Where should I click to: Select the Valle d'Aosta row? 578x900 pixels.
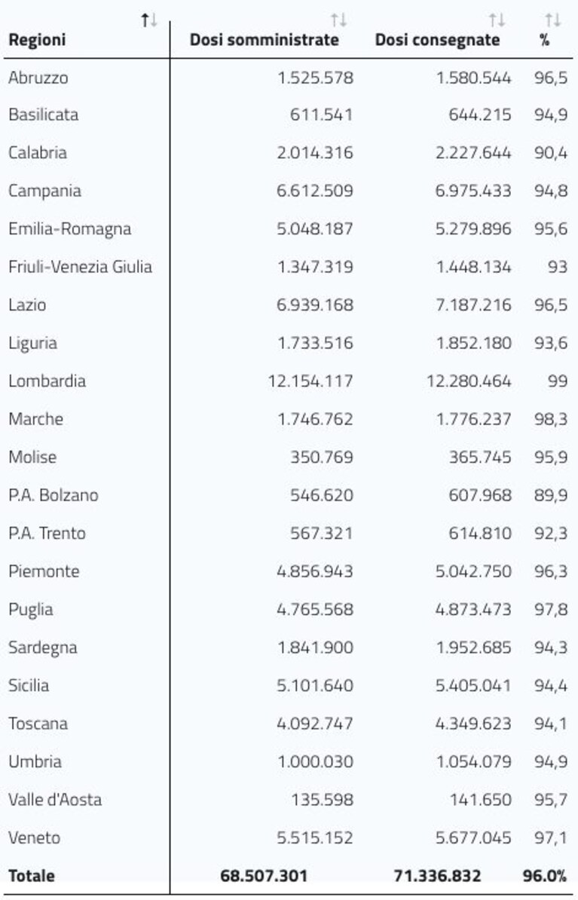pos(288,800)
